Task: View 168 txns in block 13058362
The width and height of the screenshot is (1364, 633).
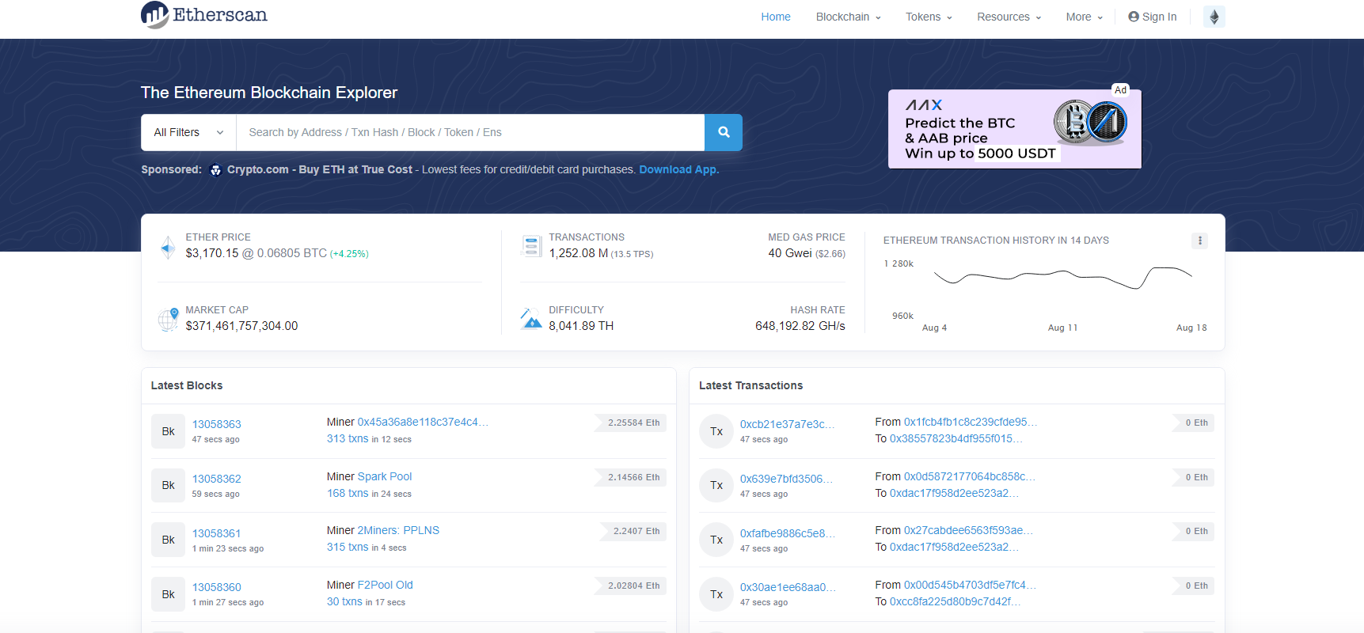Action: (x=348, y=493)
